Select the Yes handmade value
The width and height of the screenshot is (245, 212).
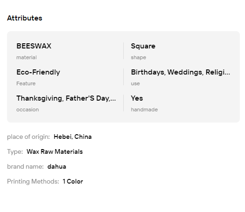[137, 98]
